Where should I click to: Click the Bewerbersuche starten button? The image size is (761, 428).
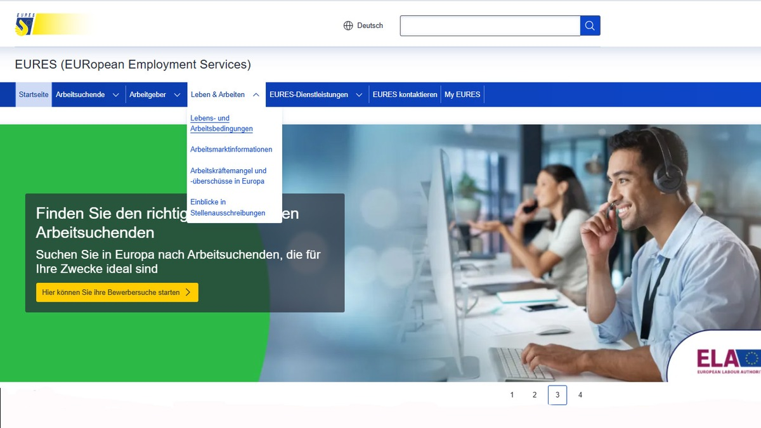pos(117,292)
